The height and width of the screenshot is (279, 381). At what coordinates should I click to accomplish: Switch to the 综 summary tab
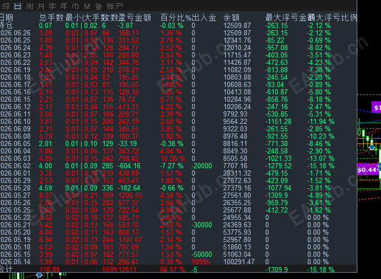(x=6, y=6)
